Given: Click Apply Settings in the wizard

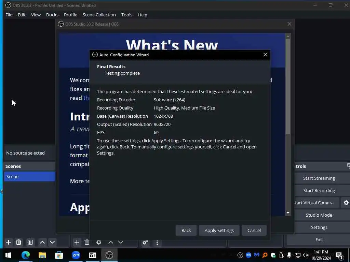Looking at the screenshot, I should 219,230.
